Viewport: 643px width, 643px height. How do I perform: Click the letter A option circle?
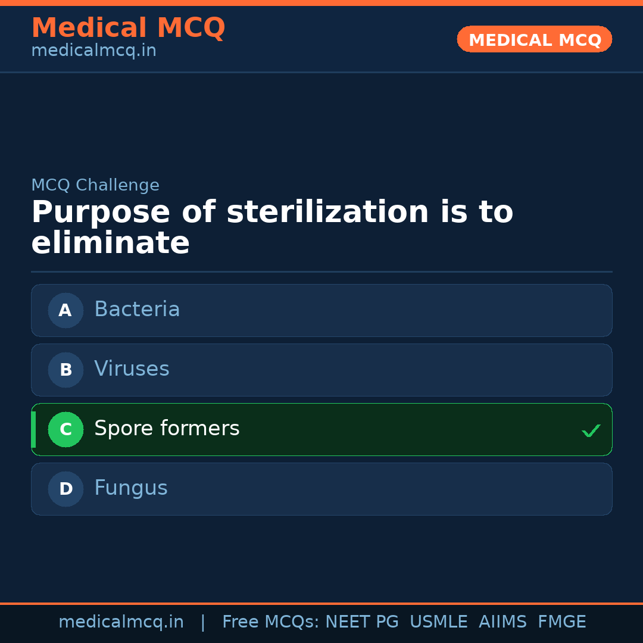click(x=65, y=310)
